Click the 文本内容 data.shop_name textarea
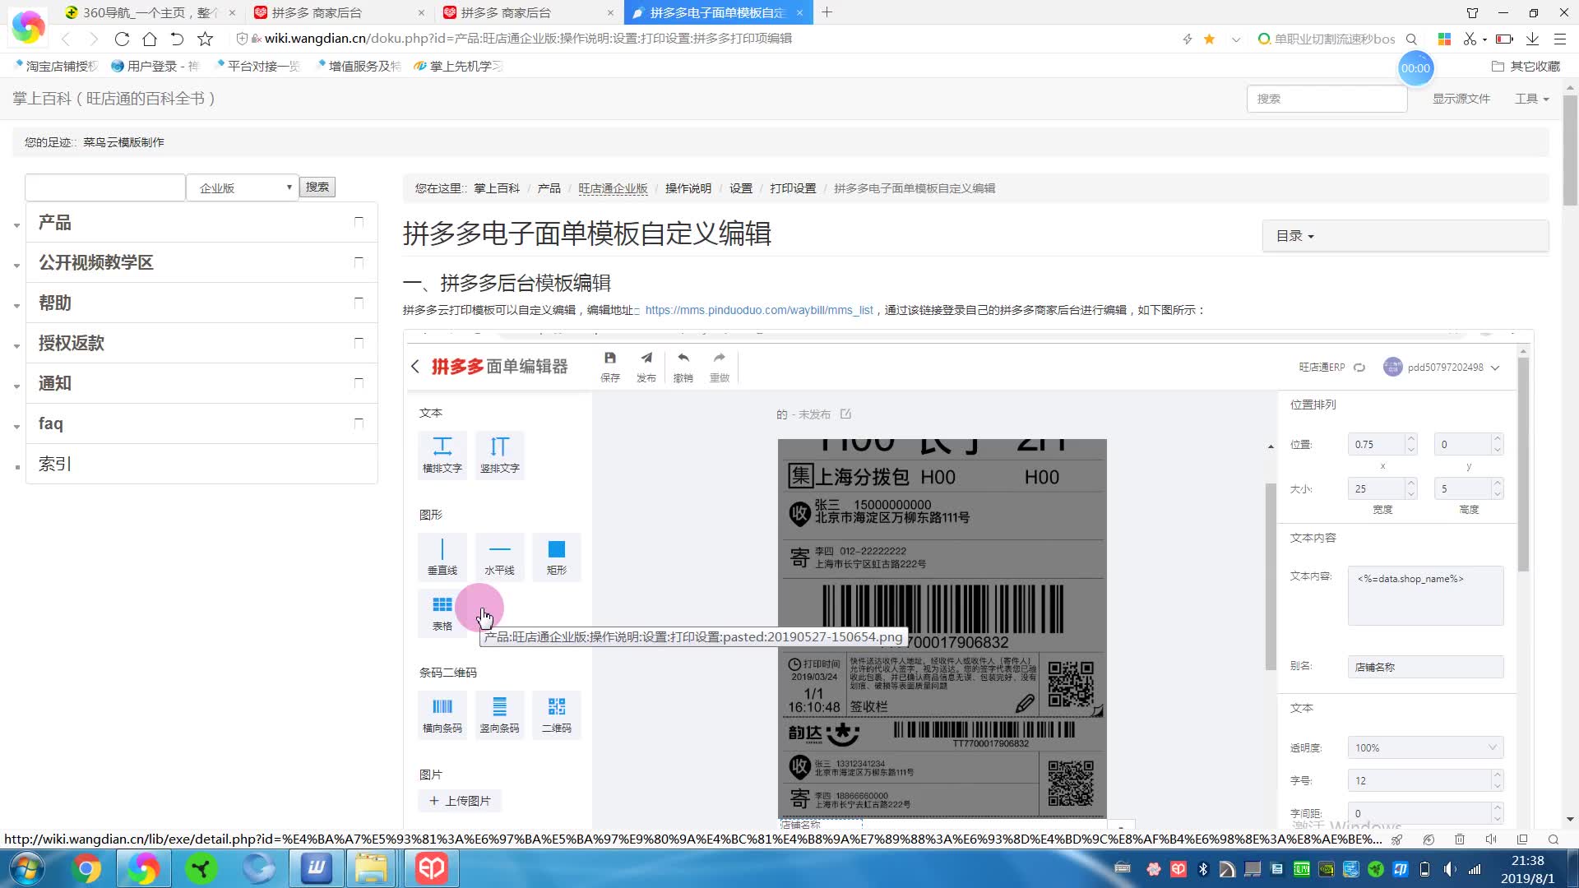 (x=1425, y=595)
